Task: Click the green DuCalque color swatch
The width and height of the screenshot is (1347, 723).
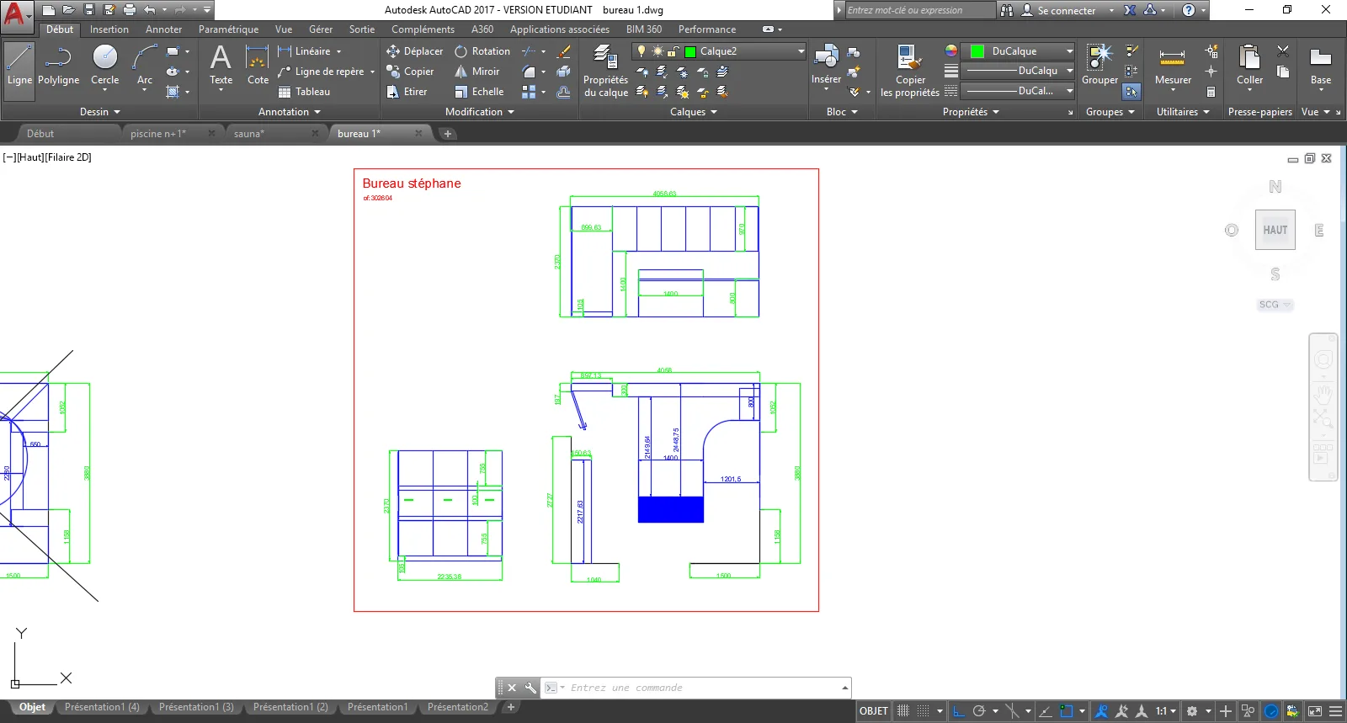Action: coord(977,51)
